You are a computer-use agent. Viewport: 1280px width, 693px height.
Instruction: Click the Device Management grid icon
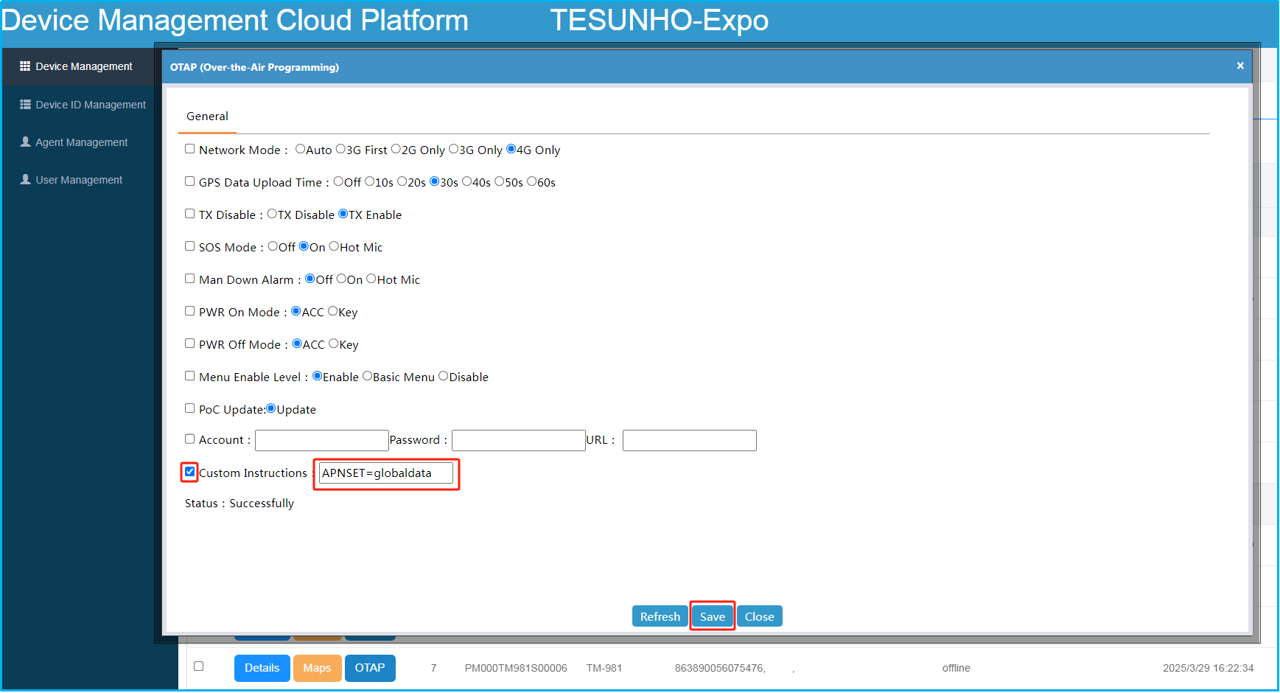pyautogui.click(x=25, y=66)
